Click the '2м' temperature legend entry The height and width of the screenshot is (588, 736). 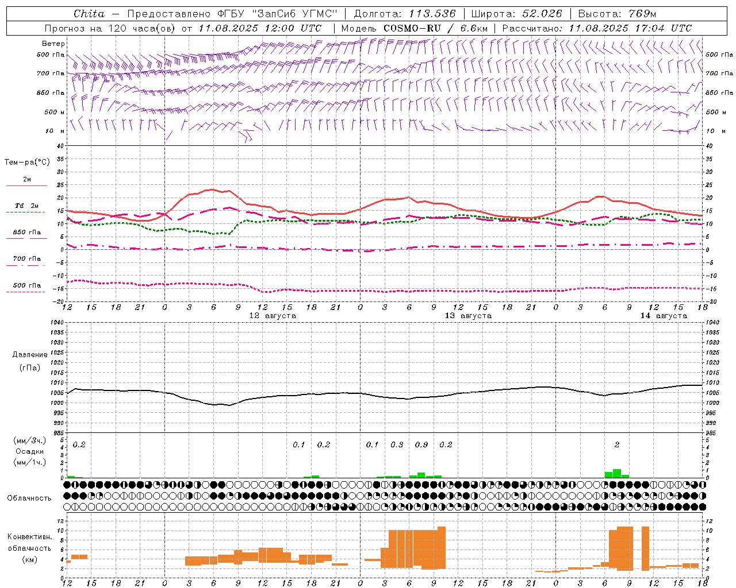[27, 180]
